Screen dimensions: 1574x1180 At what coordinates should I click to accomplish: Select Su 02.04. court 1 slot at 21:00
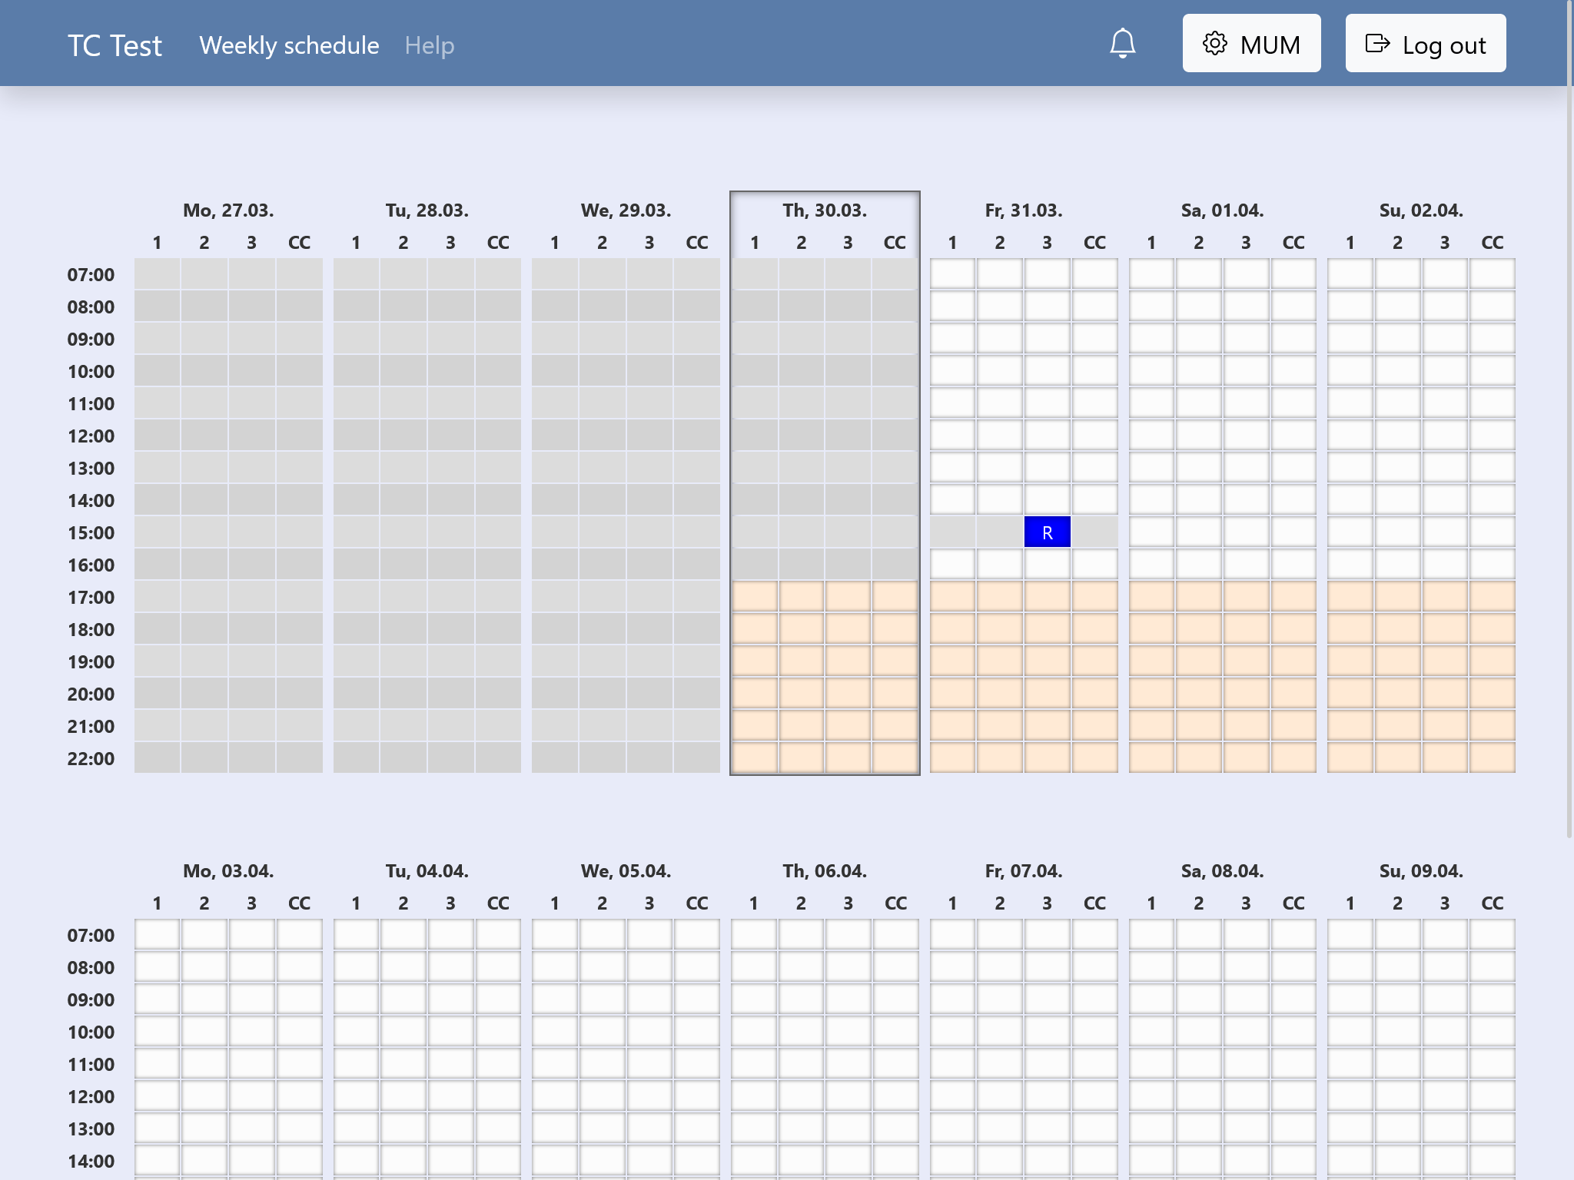tap(1350, 726)
